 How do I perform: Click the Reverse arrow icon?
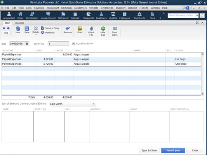click(68, 28)
